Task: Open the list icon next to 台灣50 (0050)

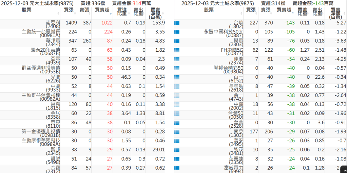Action: click(177, 114)
